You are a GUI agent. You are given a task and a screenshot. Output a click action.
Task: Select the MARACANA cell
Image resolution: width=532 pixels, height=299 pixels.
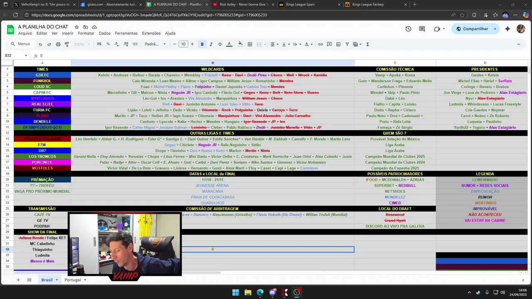click(212, 191)
